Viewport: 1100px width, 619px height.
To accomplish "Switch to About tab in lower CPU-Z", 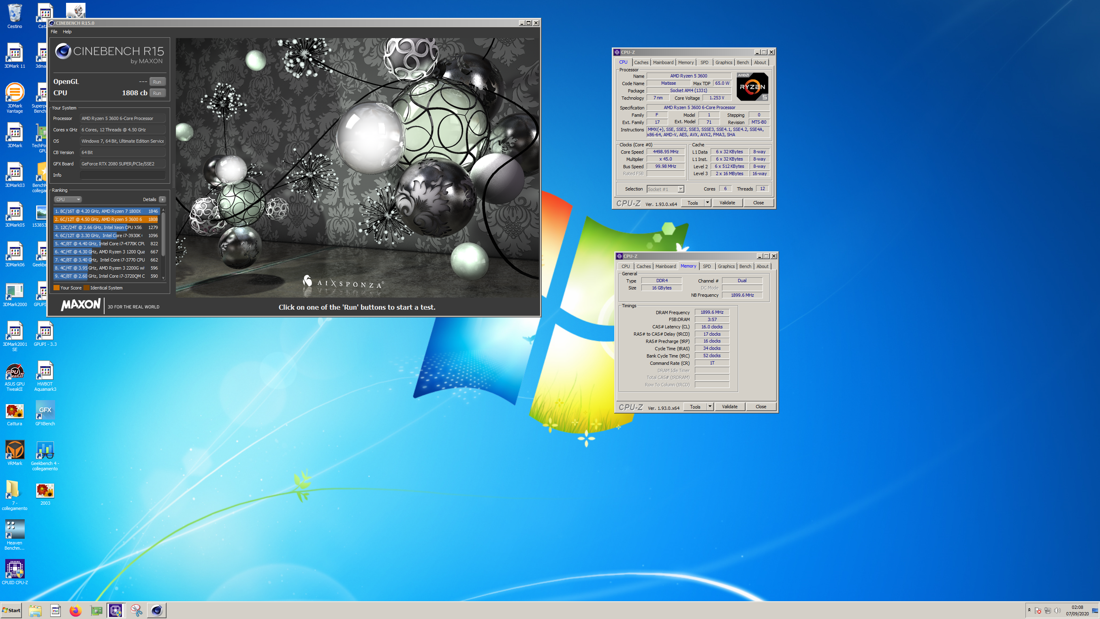I will pos(762,266).
